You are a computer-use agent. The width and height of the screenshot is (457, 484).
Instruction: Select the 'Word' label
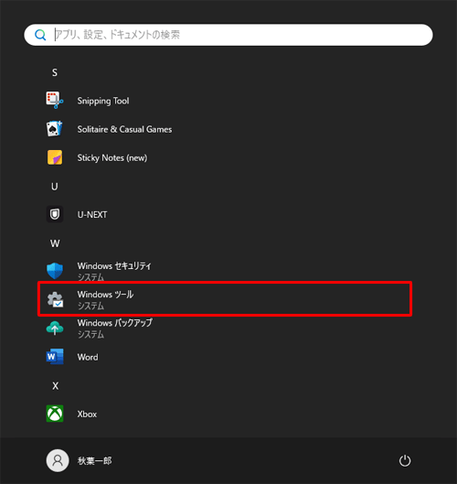point(88,357)
